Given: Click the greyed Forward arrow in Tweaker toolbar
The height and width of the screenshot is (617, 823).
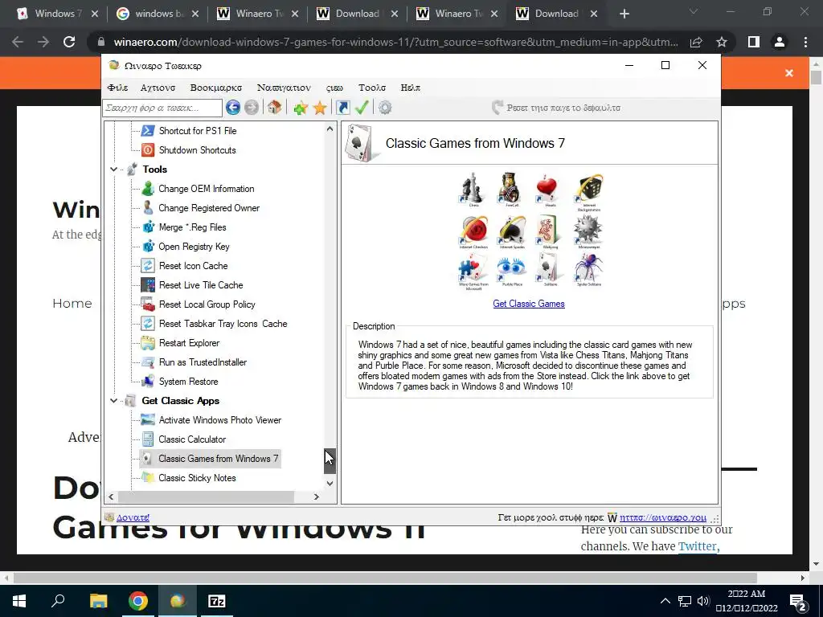Looking at the screenshot, I should 252,108.
